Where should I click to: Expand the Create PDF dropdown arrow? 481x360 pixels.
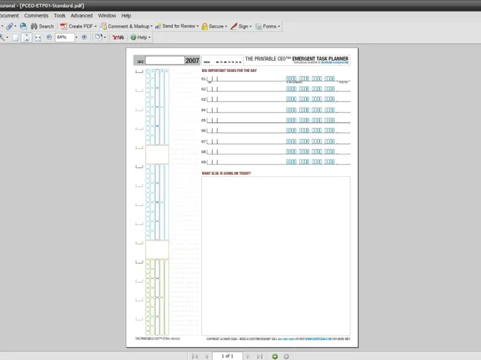pos(96,26)
